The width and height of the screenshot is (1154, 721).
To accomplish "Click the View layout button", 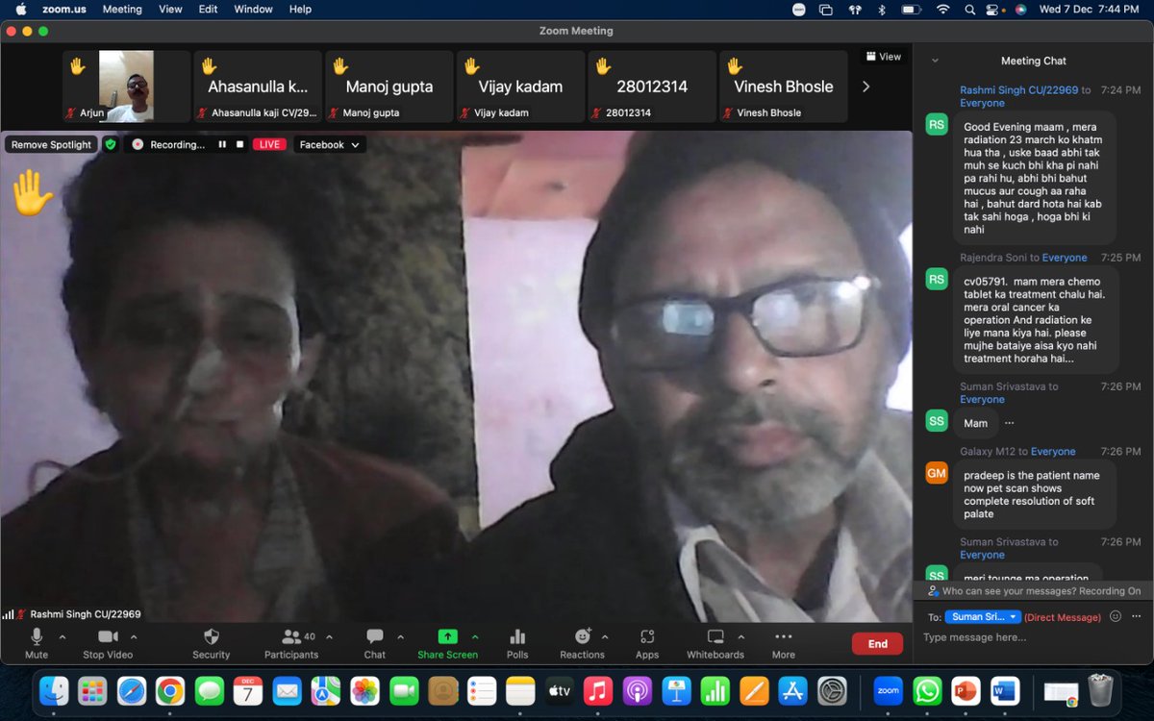I will [x=884, y=57].
